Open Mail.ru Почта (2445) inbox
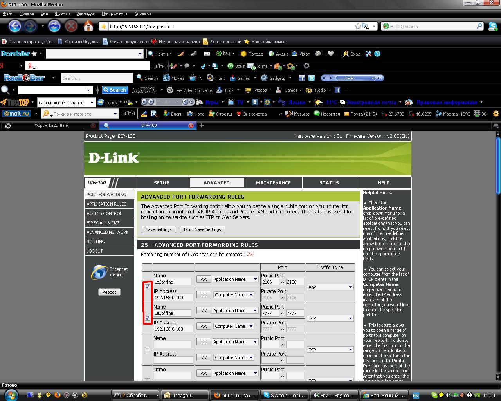501x401 pixels. tap(360, 114)
